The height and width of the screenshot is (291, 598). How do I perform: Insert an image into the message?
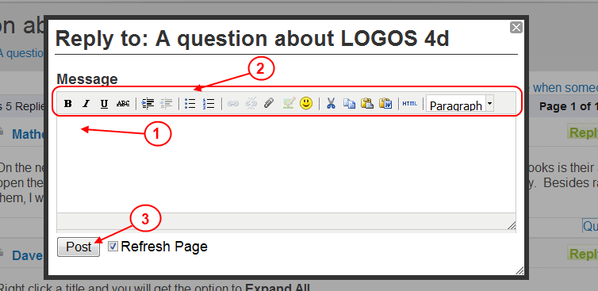(289, 103)
